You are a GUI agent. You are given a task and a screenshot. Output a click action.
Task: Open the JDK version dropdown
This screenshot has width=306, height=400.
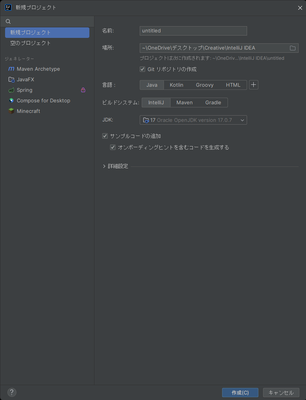(x=242, y=120)
